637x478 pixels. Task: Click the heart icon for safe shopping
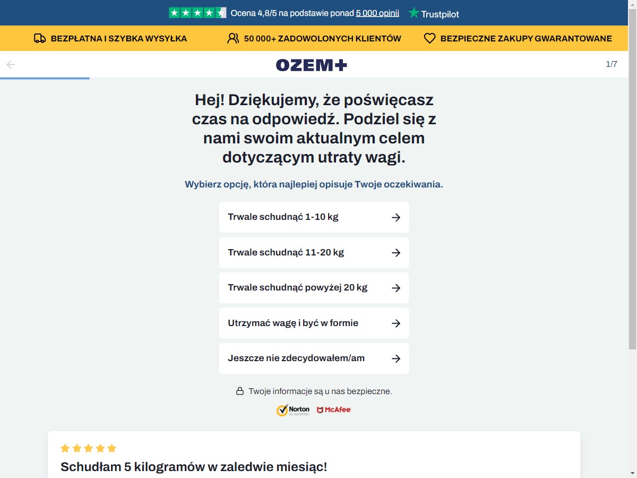(x=429, y=38)
